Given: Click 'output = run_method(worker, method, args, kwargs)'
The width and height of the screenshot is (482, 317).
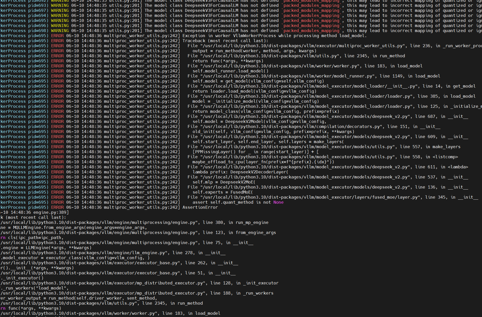Looking at the screenshot, I should 254,51.
